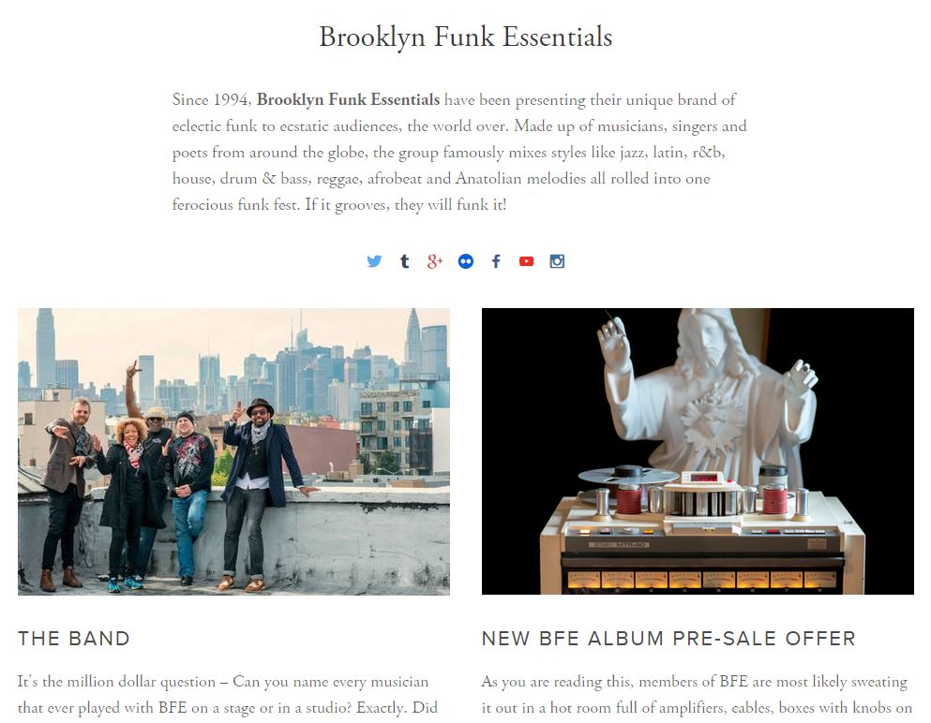Screen dimensions: 931x723
Task: Open THE BAND heading link
Action: coord(74,638)
